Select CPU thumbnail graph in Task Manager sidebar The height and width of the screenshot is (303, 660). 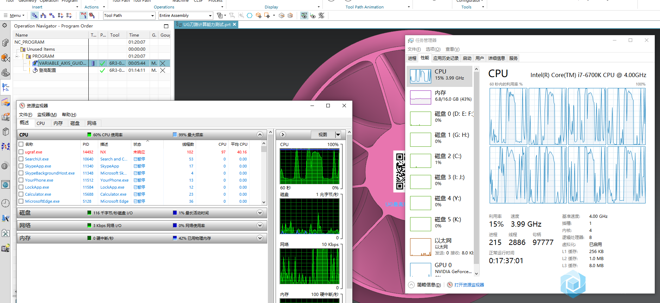(420, 76)
